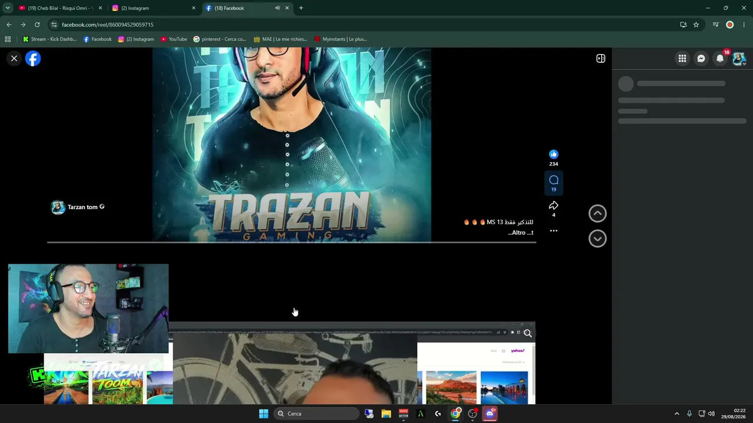Open the Facebook apps grid menu
This screenshot has height=423, width=753.
[x=682, y=58]
